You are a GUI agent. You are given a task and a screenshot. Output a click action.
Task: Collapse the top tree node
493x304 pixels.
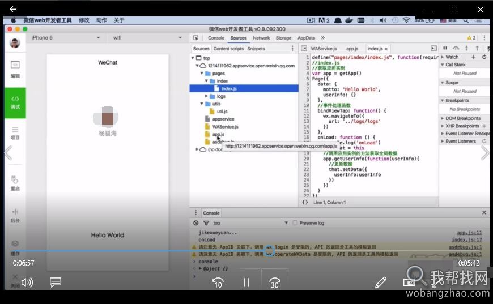(193, 58)
